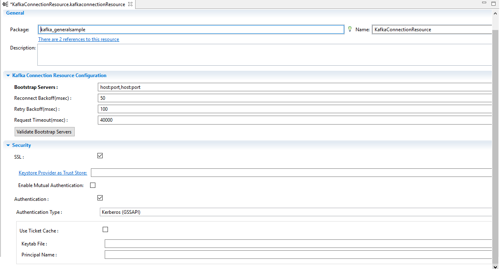Collapse the Security section
The height and width of the screenshot is (269, 500).
pyautogui.click(x=8, y=145)
